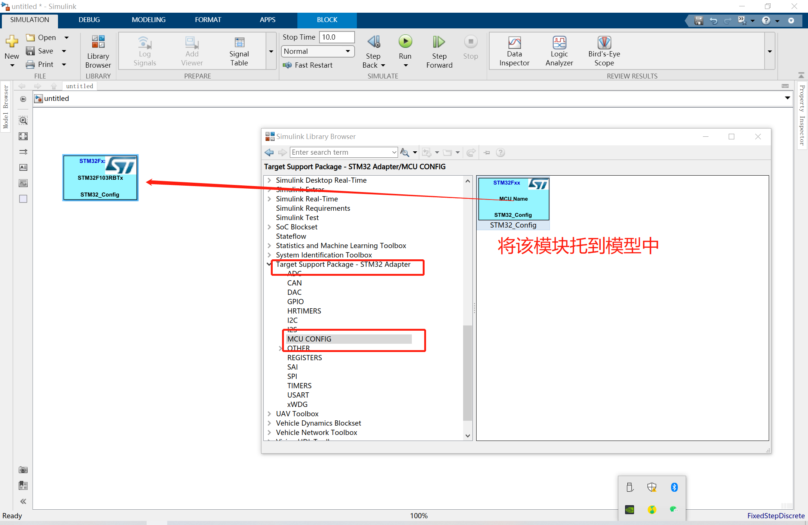Select GPIO in the library tree
This screenshot has width=808, height=525.
click(296, 302)
